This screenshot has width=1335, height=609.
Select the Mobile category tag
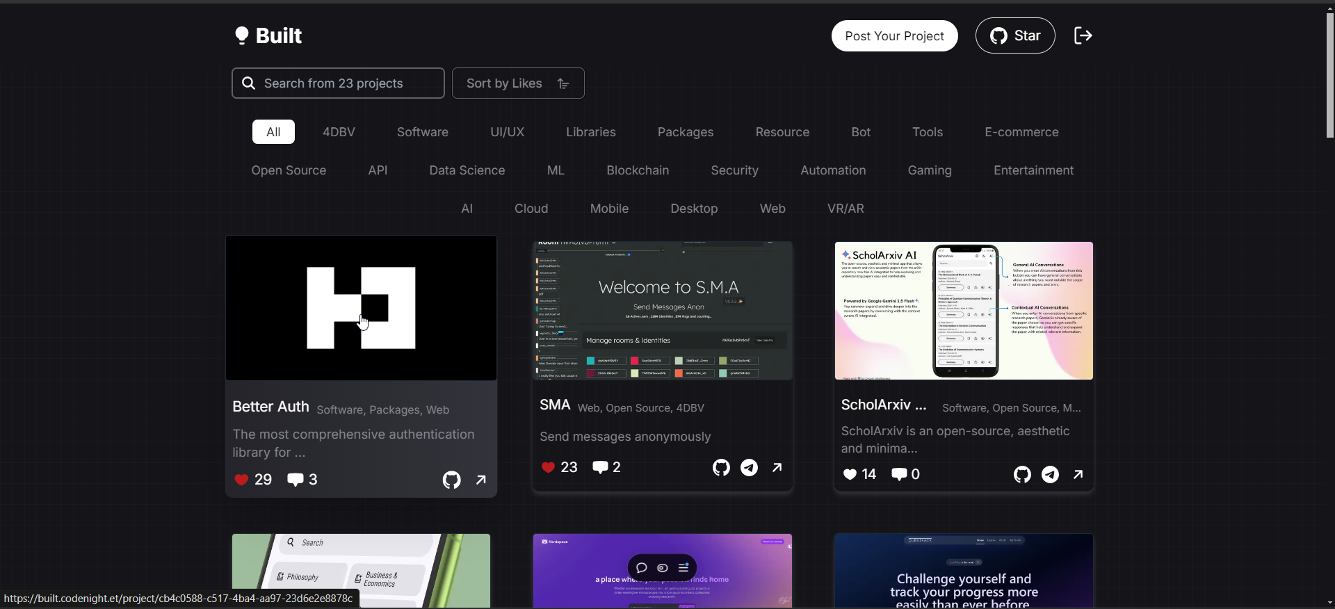[609, 209]
